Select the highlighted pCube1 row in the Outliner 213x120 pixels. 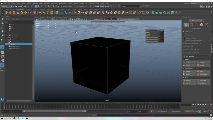coord(19,44)
